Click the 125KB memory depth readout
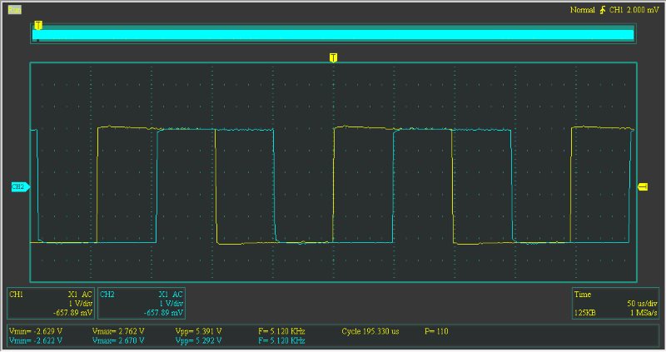666x352 pixels. pos(586,313)
